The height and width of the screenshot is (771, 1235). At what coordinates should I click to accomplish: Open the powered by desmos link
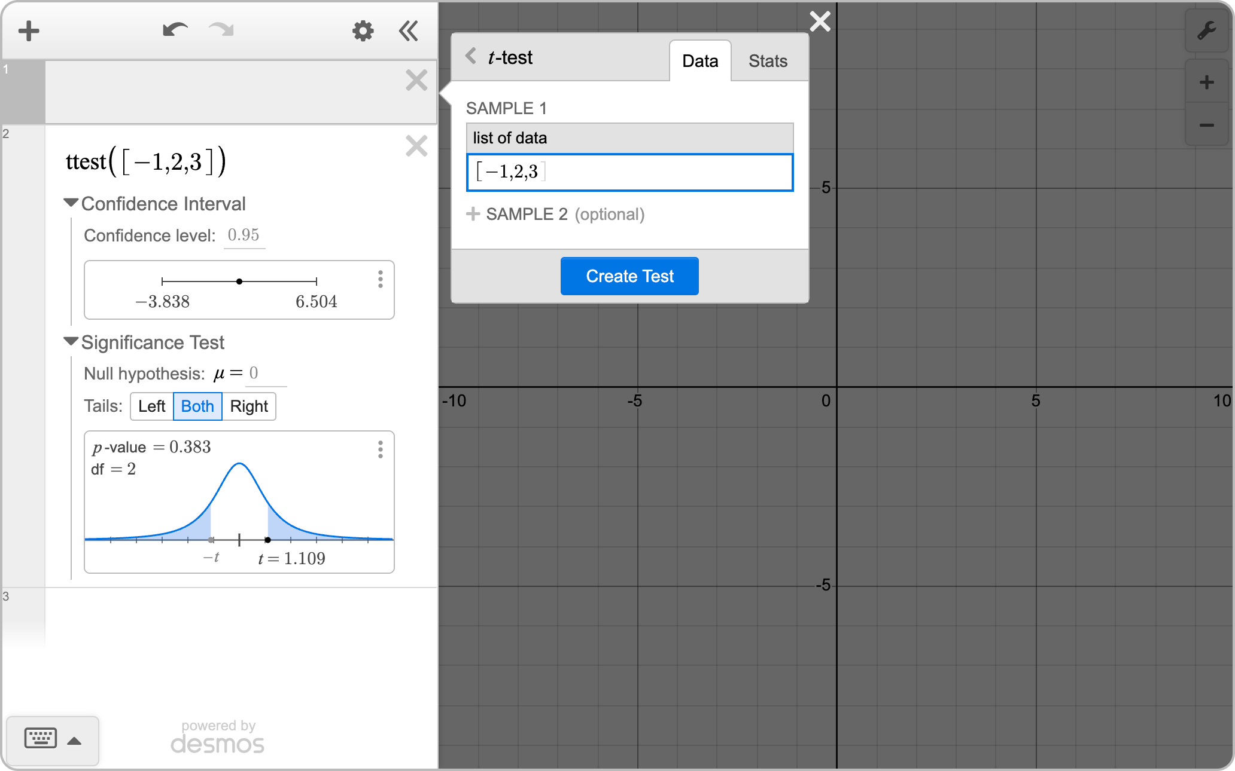(218, 738)
